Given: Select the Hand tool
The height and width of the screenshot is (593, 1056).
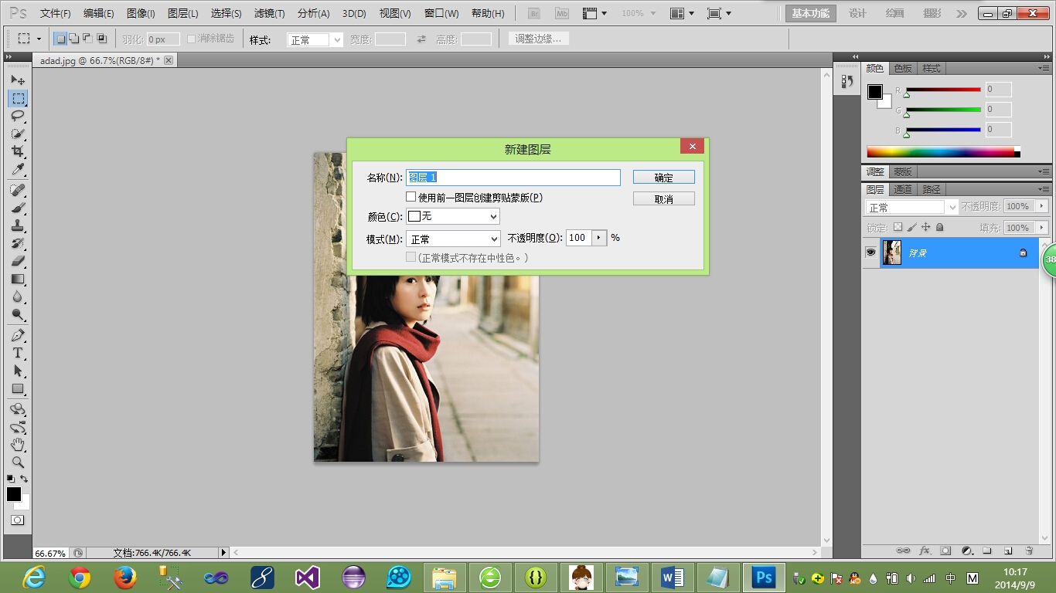Looking at the screenshot, I should pyautogui.click(x=18, y=445).
